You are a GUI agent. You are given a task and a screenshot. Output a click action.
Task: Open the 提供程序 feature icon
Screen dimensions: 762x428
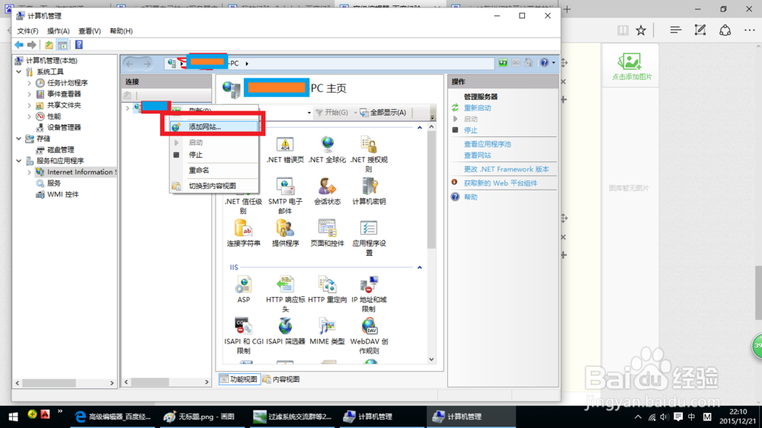(x=285, y=233)
